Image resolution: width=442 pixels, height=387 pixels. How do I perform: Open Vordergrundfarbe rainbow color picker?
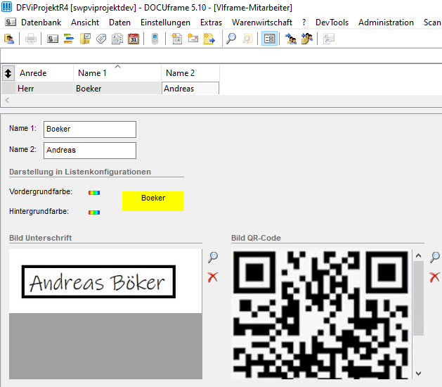coord(94,193)
